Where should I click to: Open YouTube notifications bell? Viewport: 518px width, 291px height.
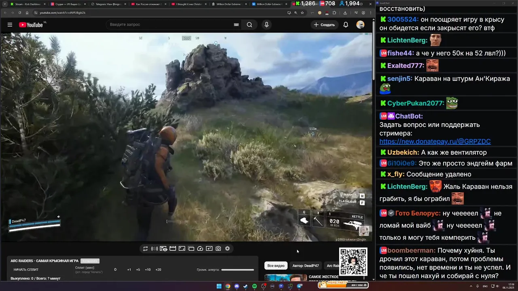click(346, 25)
